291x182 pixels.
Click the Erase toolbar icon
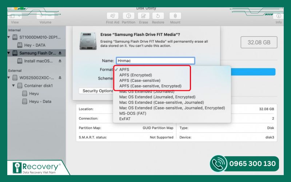pyautogui.click(x=143, y=16)
